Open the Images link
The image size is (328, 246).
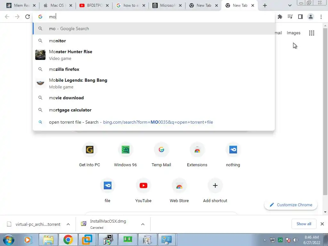point(293,33)
